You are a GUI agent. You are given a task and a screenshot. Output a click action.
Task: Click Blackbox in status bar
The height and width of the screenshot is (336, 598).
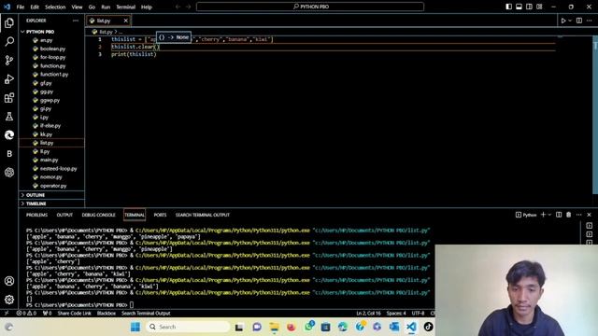coord(107,314)
